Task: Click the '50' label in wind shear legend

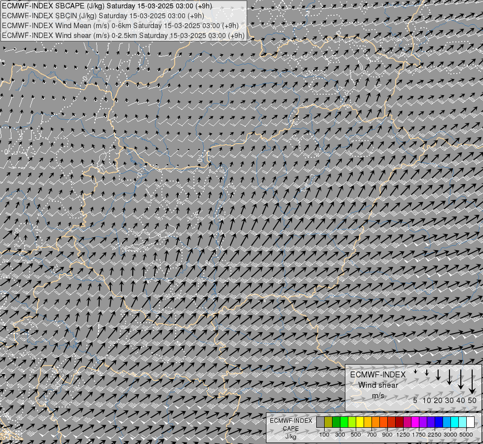Action: click(x=472, y=400)
